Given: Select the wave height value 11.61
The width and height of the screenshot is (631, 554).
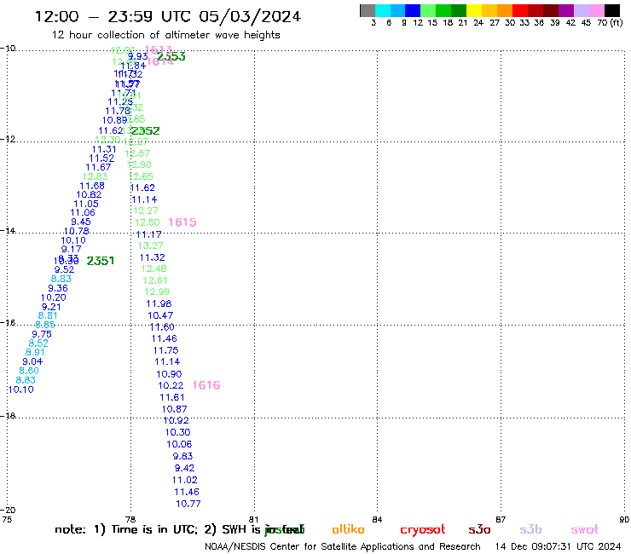Looking at the screenshot, I should pos(172,397).
